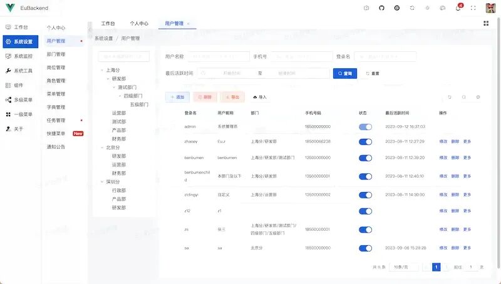The height and width of the screenshot is (284, 501).
Task: Toggle the status switch for sa row
Action: tap(365, 248)
